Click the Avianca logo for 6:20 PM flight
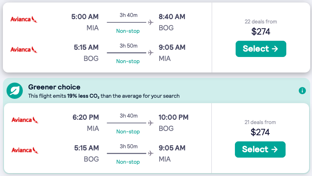This screenshot has width=312, height=176. pyautogui.click(x=25, y=120)
